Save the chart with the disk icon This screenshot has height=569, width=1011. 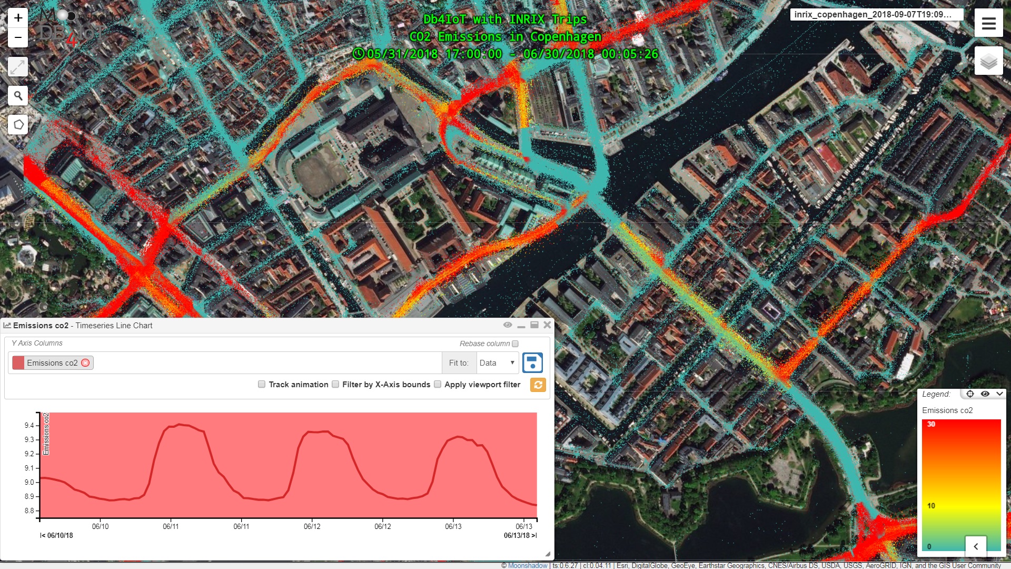[532, 362]
